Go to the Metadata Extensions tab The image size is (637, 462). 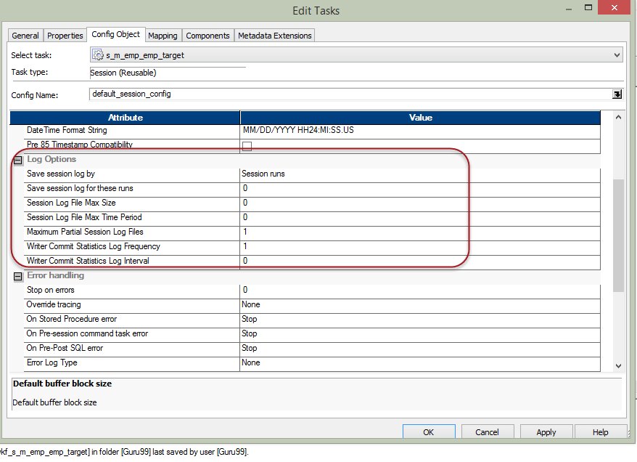coord(274,36)
